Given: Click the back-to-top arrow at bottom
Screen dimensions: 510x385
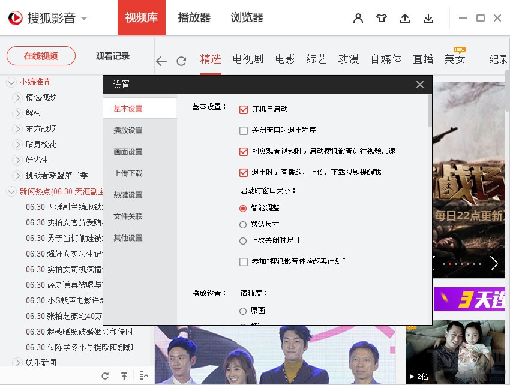Looking at the screenshot, I should (x=124, y=375).
